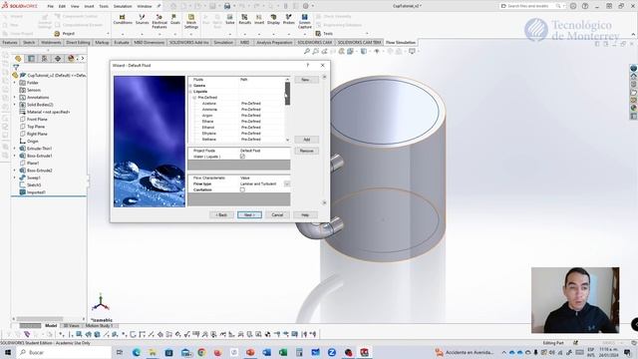
Task: Open the File menu
Action: point(51,6)
